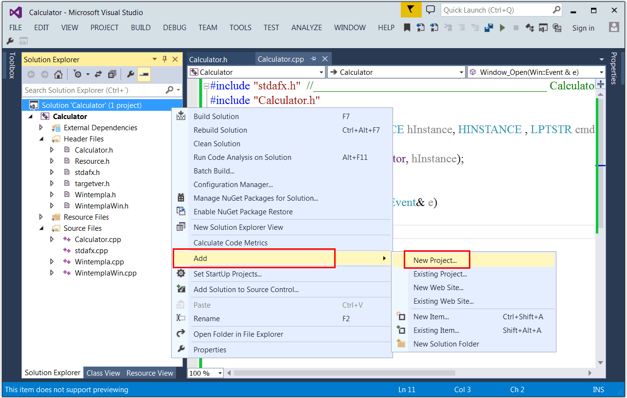Click the New Item icon in Add submenu
The width and height of the screenshot is (627, 398).
(401, 316)
